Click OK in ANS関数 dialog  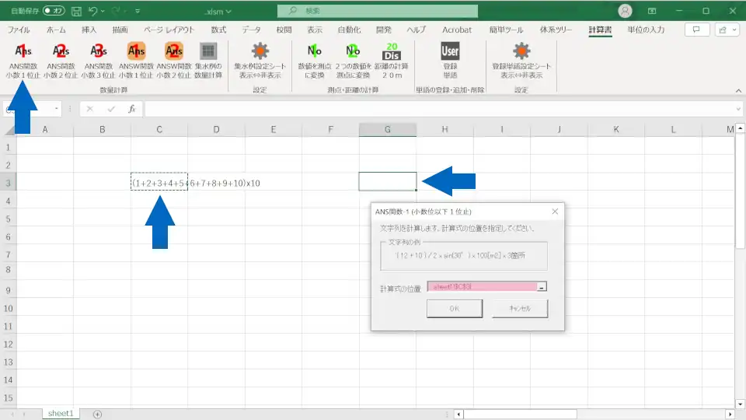tap(455, 309)
